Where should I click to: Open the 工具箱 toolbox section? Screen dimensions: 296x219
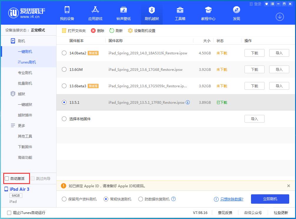[179, 13]
